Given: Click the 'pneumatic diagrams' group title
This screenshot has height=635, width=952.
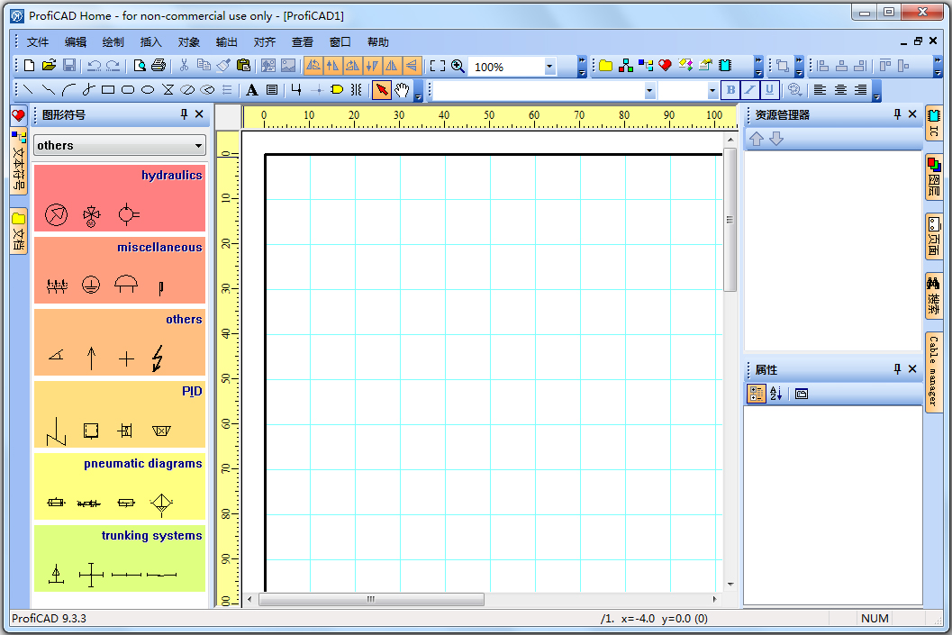Looking at the screenshot, I should pyautogui.click(x=143, y=463).
